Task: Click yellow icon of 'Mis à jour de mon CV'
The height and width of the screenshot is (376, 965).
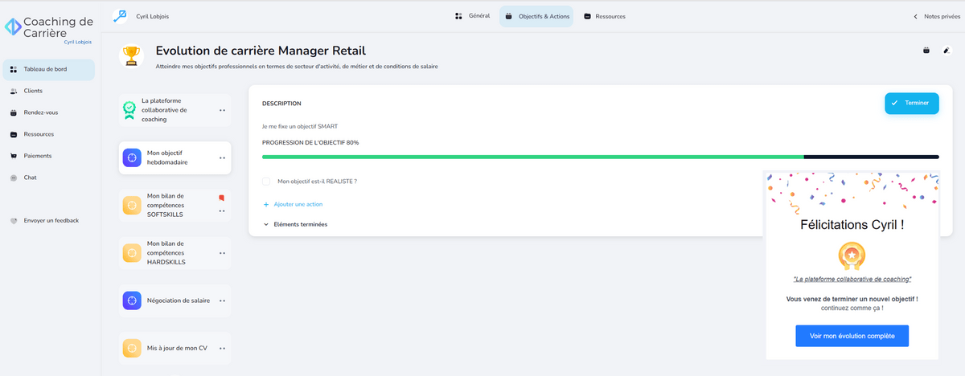Action: pyautogui.click(x=132, y=348)
